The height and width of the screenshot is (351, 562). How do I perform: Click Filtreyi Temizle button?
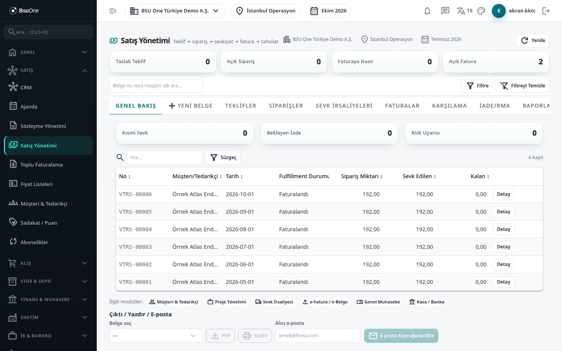523,86
